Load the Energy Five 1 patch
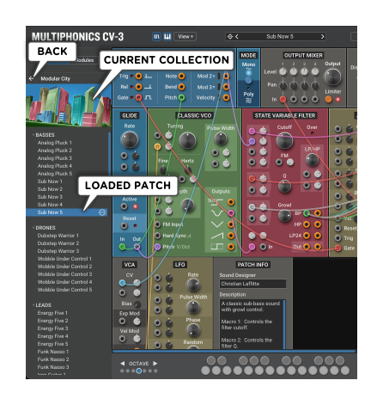 click(52, 313)
